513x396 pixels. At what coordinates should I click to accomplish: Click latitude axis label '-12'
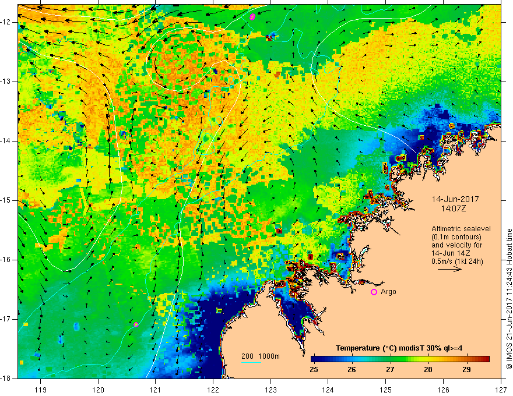pos(7,22)
